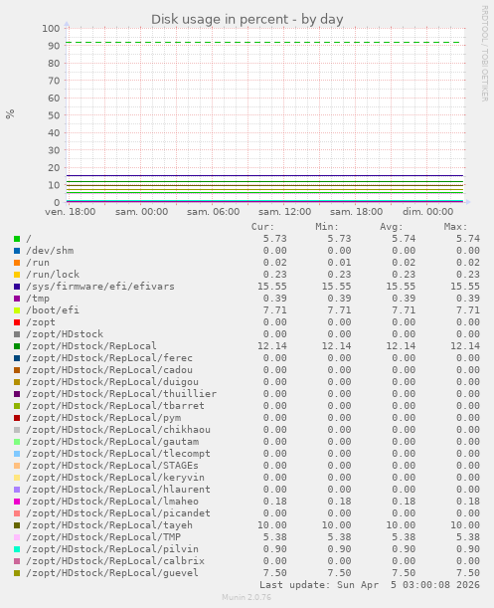Click the dark blue 15.55 percent graph line

pos(265,176)
